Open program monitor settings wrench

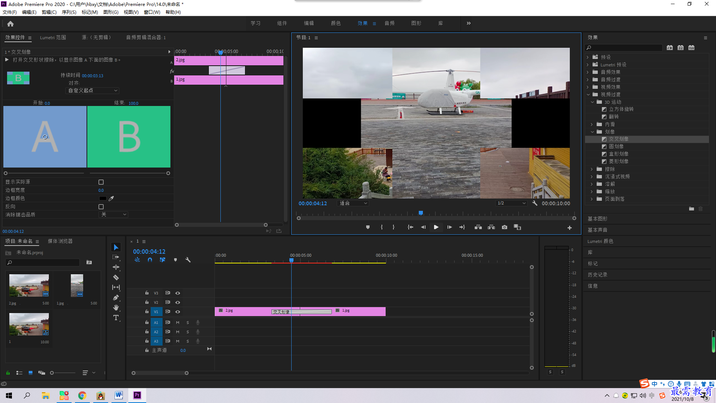tap(535, 203)
